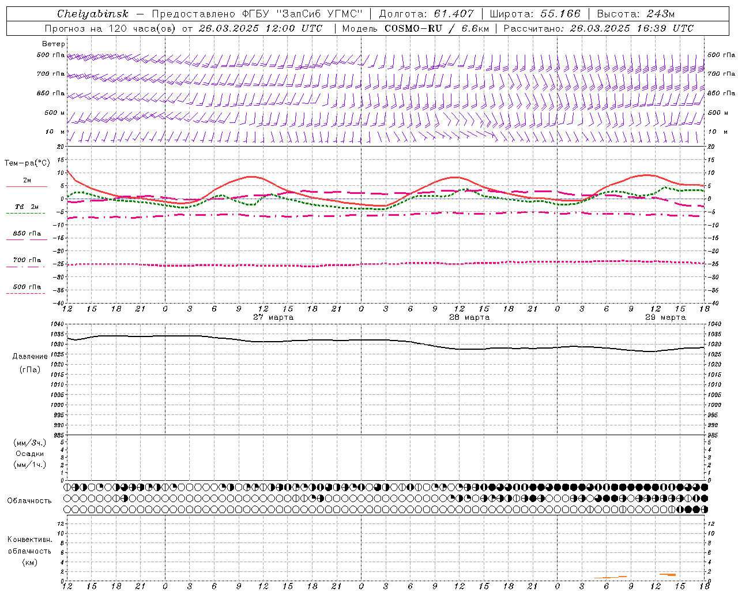Click the 'Облачность' cloud cover label

[29, 500]
